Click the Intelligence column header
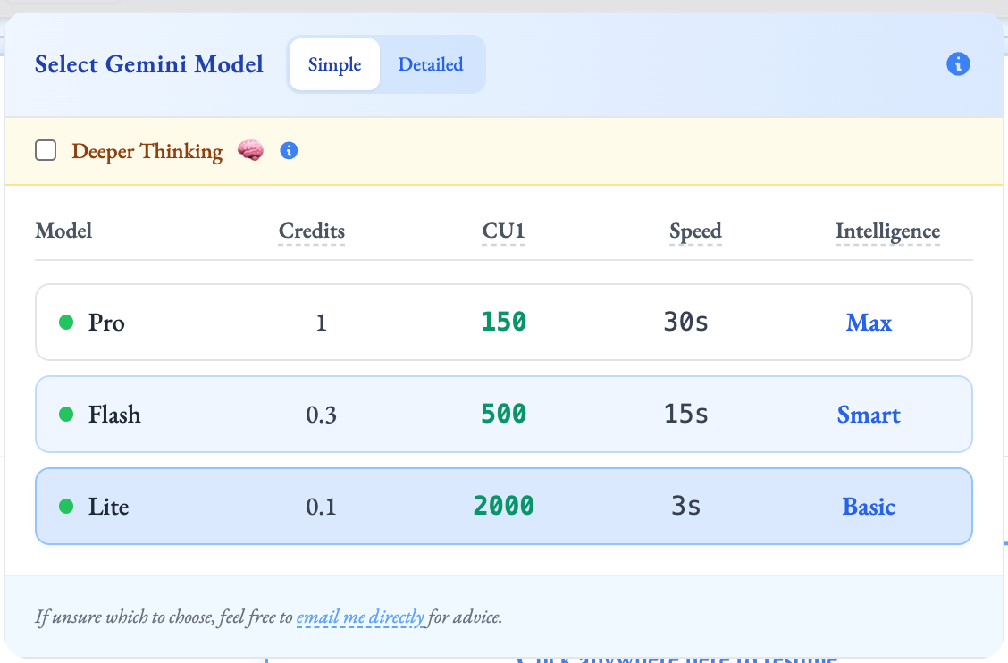The height and width of the screenshot is (663, 1008). click(887, 231)
